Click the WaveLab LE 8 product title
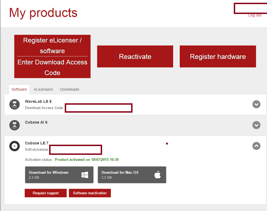The width and height of the screenshot is (267, 211). 38,101
